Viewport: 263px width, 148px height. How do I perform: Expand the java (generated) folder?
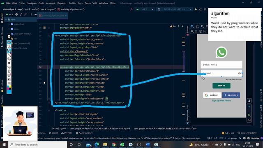point(9,34)
